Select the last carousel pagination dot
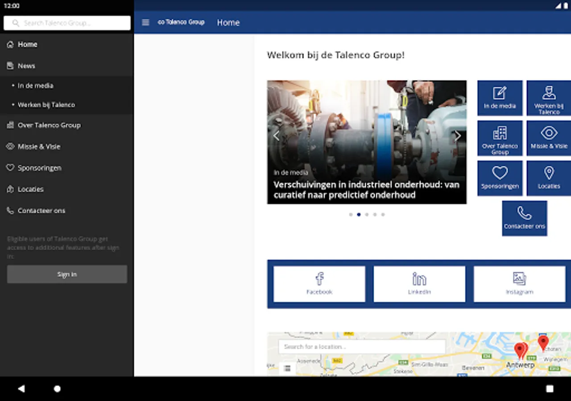Viewport: 571px width, 401px height. [383, 214]
